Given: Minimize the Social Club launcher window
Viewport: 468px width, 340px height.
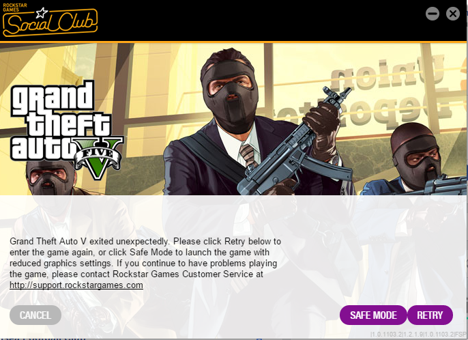Looking at the screenshot, I should click(433, 14).
